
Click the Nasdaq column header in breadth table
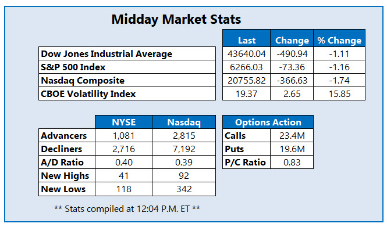pos(184,122)
